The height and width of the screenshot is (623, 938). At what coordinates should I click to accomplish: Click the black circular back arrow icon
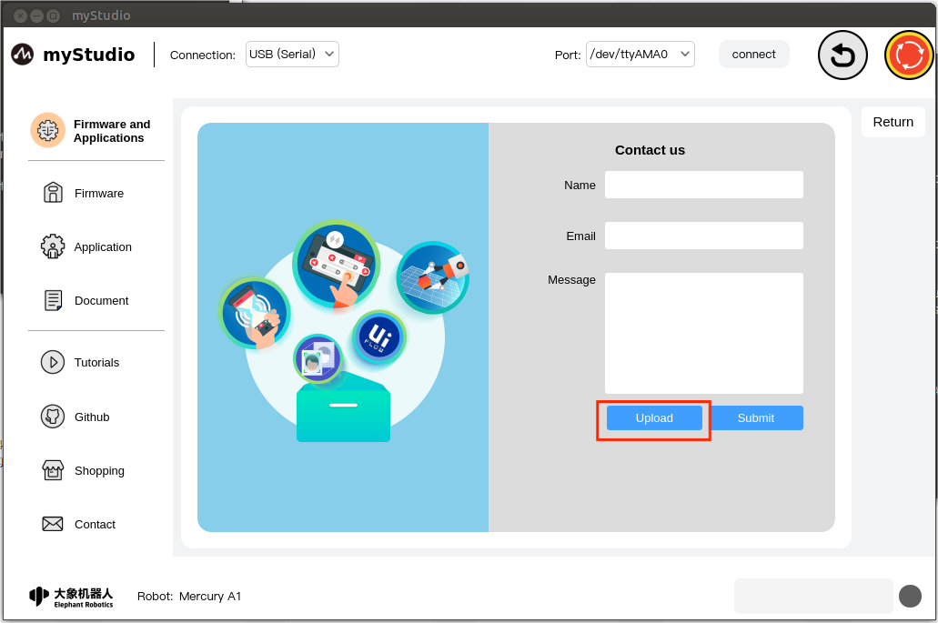[842, 55]
